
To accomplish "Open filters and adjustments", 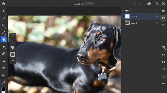I will pos(163,76).
